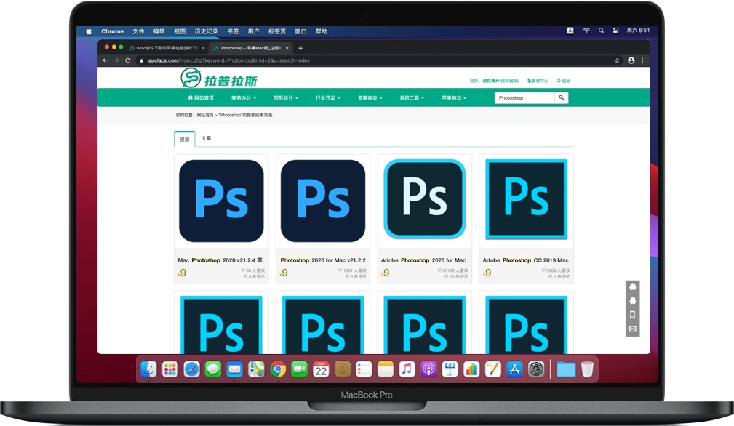Open the 多媒体类 navigation dropdown
Image resolution: width=734 pixels, height=426 pixels.
(370, 97)
